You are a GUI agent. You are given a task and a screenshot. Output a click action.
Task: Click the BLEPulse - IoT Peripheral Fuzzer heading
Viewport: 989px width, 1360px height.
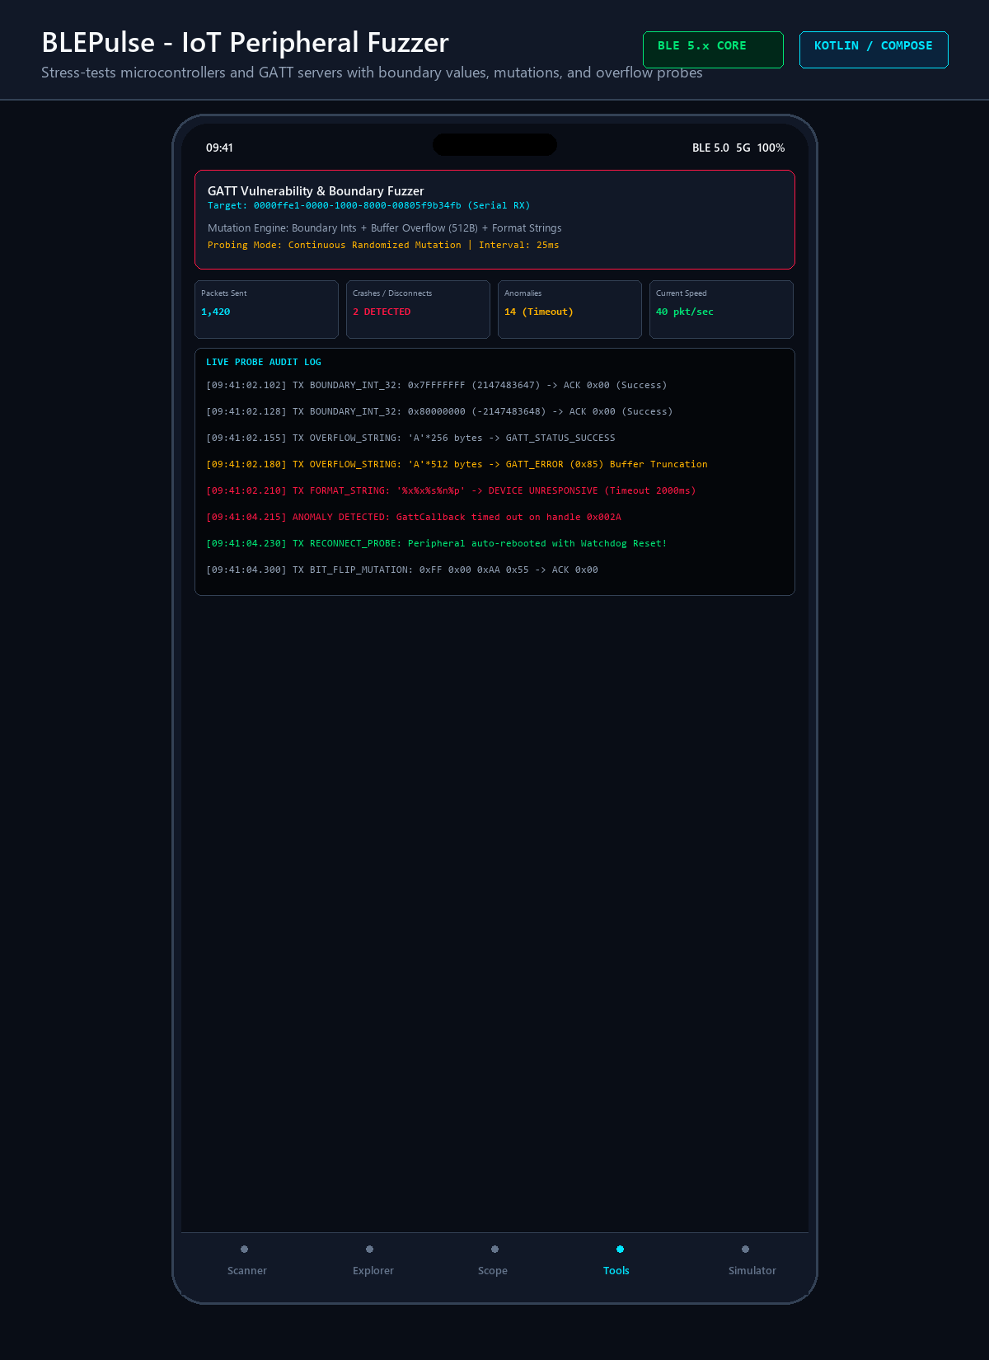[x=245, y=42]
